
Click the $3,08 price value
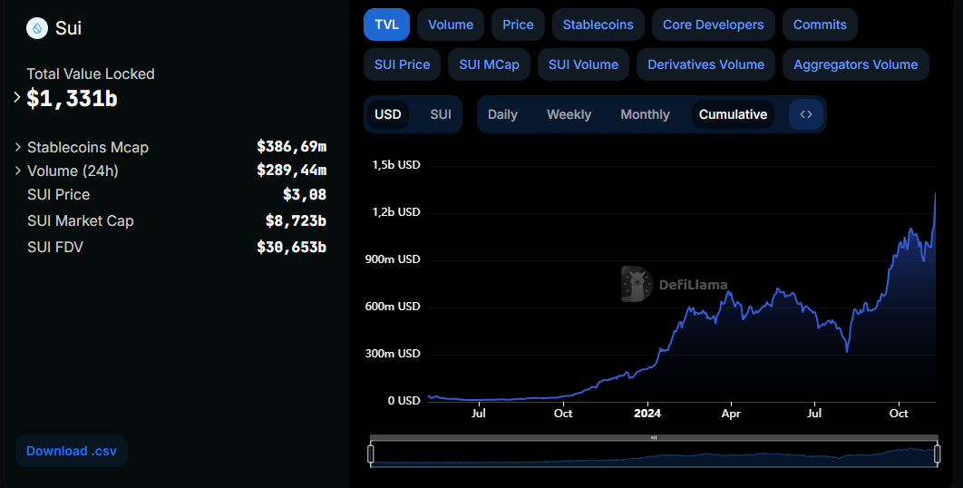click(305, 195)
